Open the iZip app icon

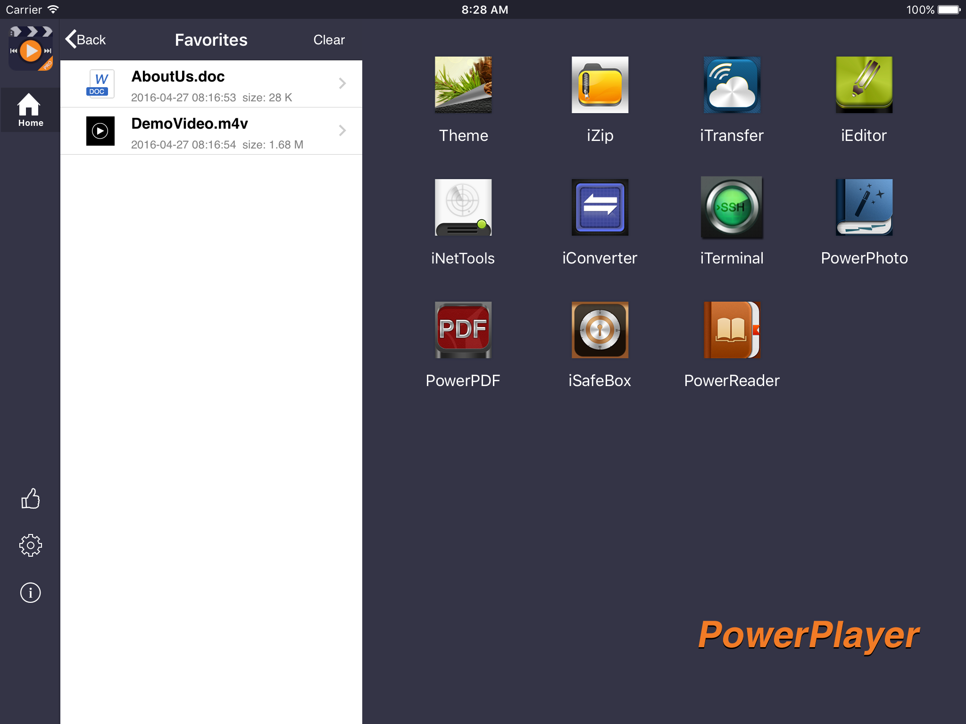[x=600, y=85]
